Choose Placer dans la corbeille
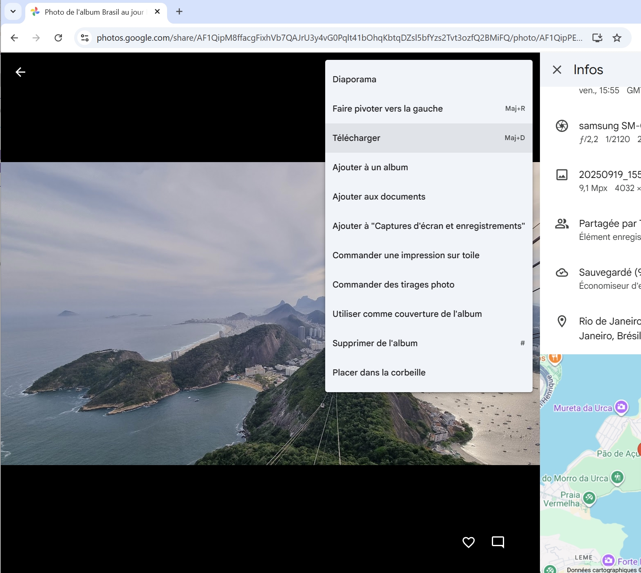The height and width of the screenshot is (573, 641). [428, 373]
